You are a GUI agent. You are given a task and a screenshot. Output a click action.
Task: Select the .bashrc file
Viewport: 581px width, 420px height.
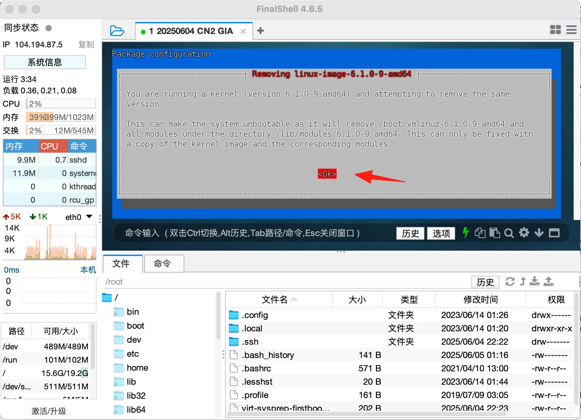click(x=400, y=368)
